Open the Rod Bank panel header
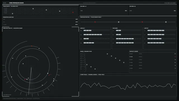The image size is (179, 101). coord(115,28)
